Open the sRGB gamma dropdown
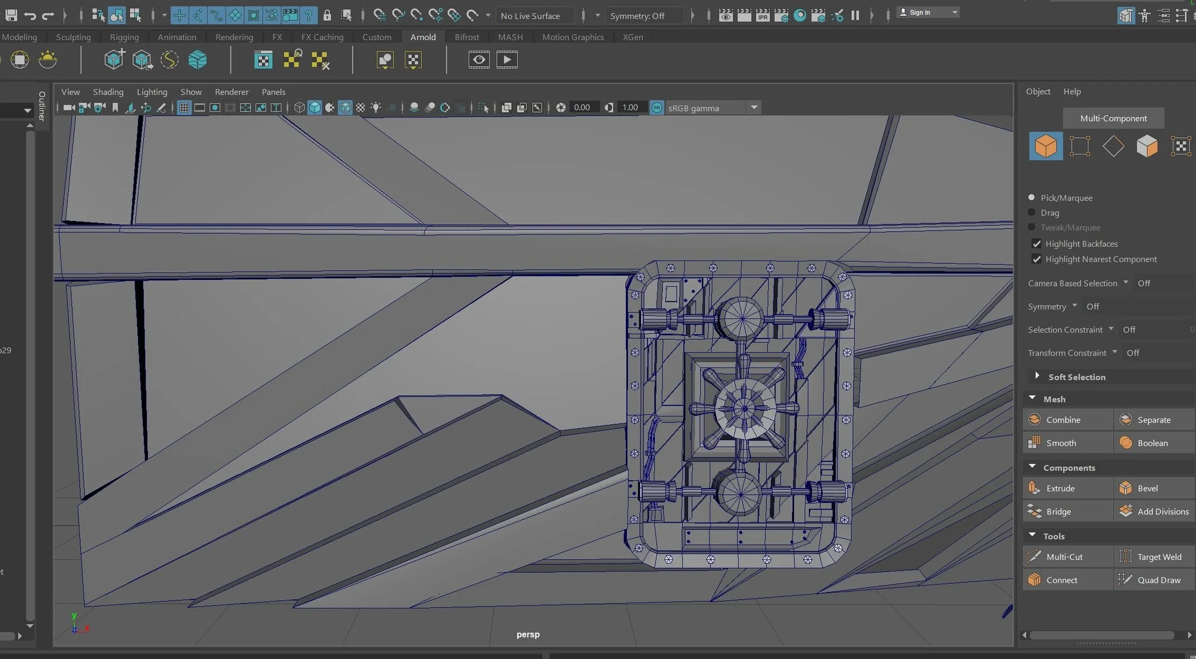1196x659 pixels. (754, 108)
